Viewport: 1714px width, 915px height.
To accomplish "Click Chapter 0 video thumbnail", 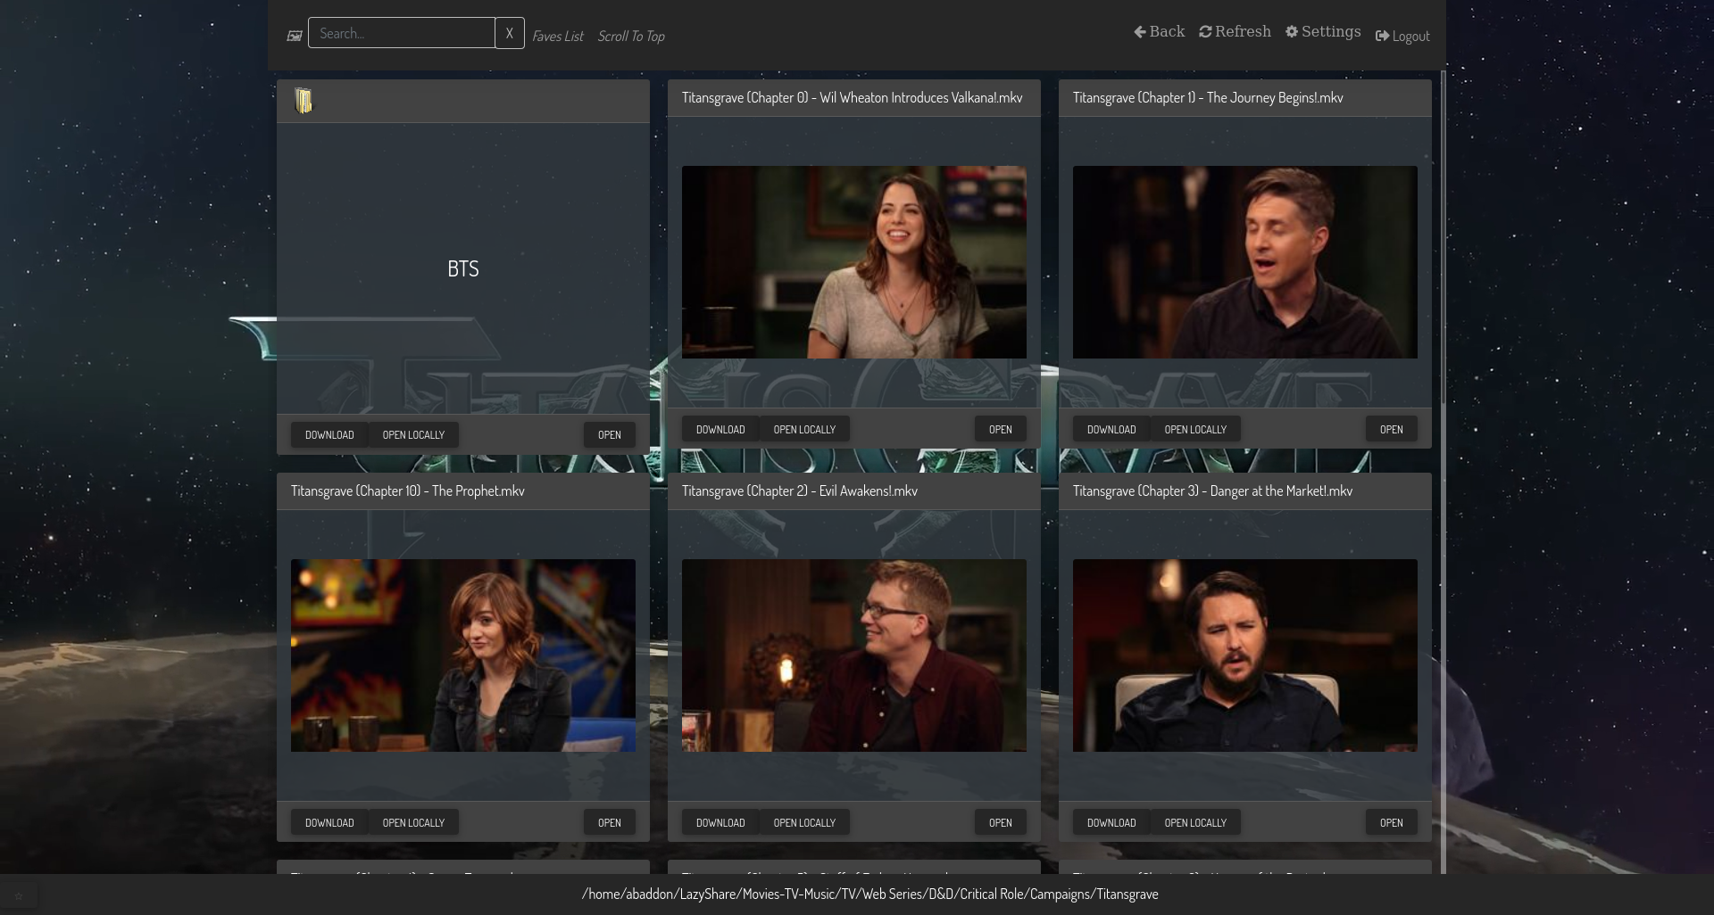I will click(854, 262).
